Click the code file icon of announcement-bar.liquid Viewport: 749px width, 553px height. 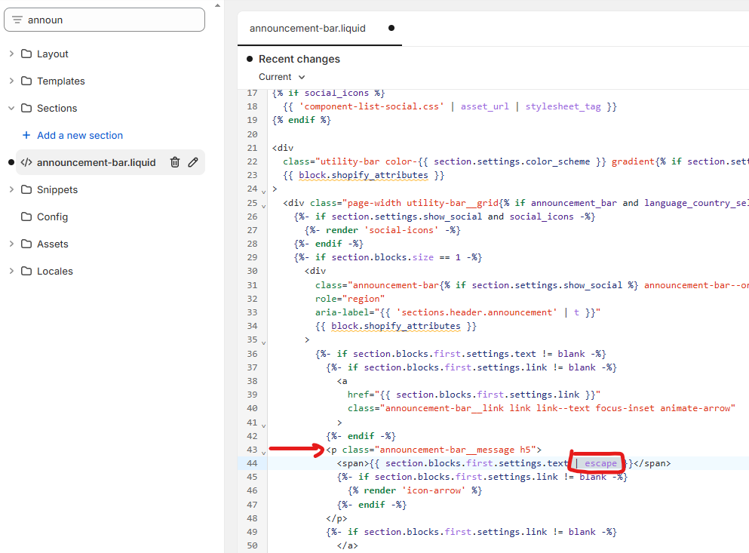coord(26,162)
